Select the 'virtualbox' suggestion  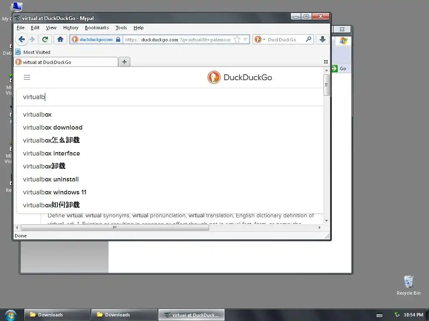(170, 115)
